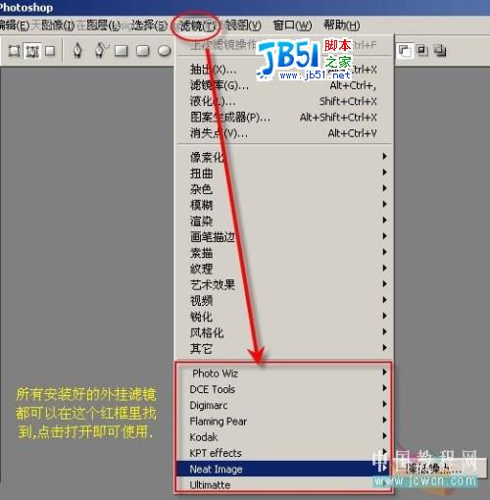Expand the 锐化 submenu
The width and height of the screenshot is (490, 500).
[284, 317]
